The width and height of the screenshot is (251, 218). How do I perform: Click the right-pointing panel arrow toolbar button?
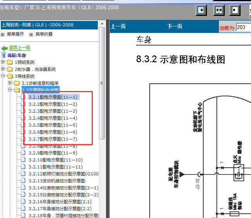(x=201, y=10)
